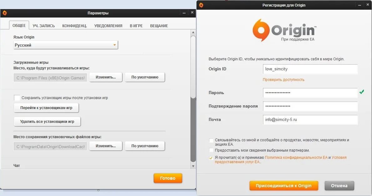Open Условия предоставления услуг EA link

tap(281, 160)
